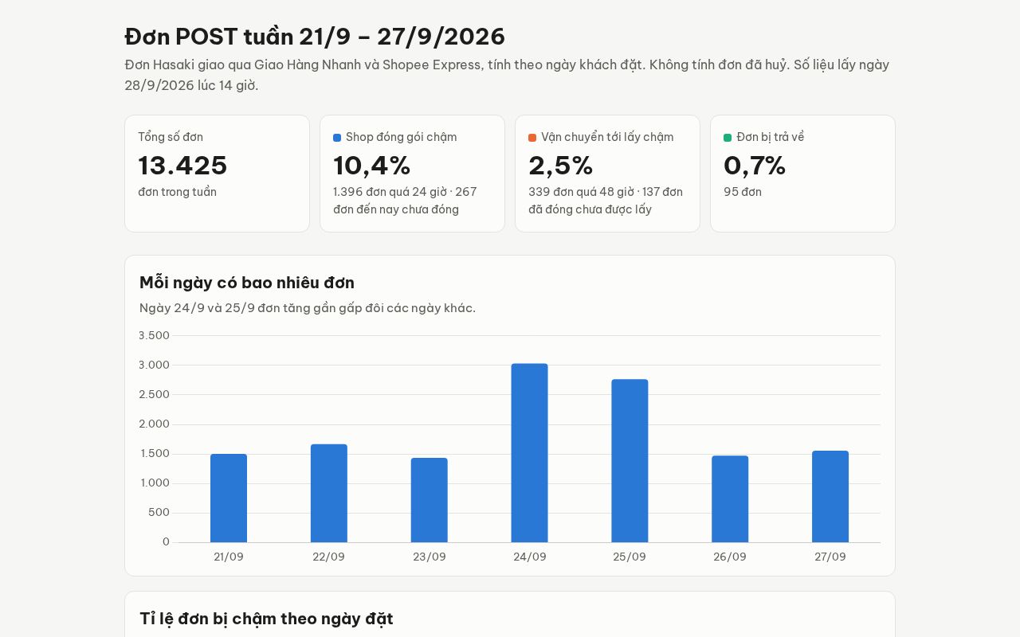The height and width of the screenshot is (637, 1020).
Task: Select the 23/09 bar in the chart
Action: coord(430,500)
